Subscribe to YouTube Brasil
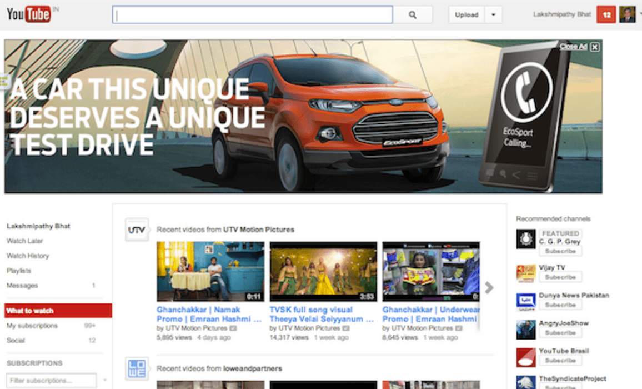642x389 pixels. [560, 361]
